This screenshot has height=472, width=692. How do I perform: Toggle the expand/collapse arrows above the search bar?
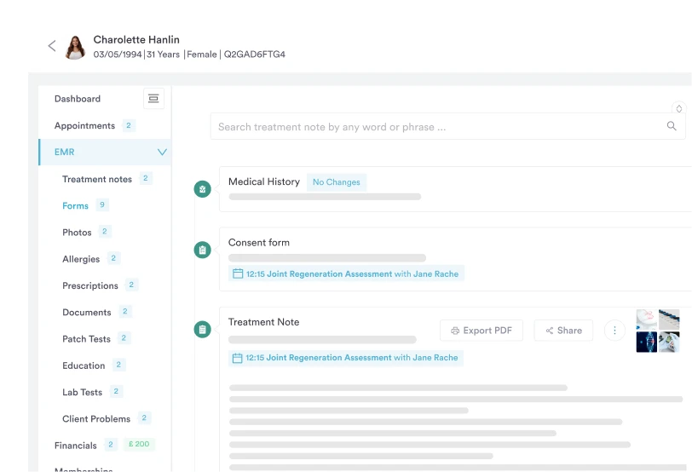click(678, 108)
